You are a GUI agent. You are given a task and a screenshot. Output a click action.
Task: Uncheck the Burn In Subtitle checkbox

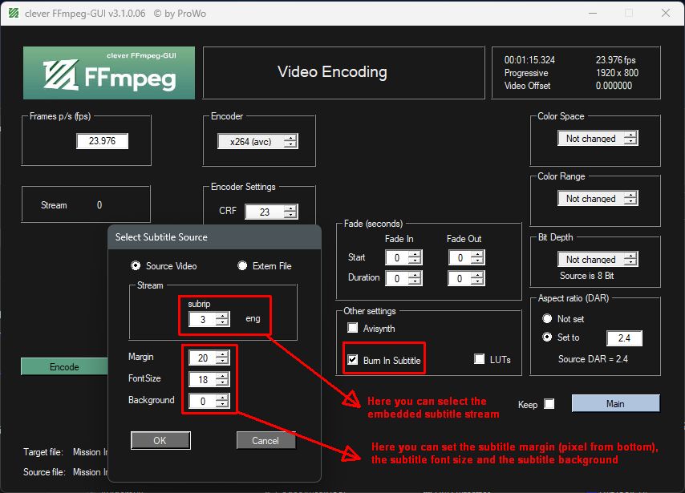pyautogui.click(x=352, y=360)
